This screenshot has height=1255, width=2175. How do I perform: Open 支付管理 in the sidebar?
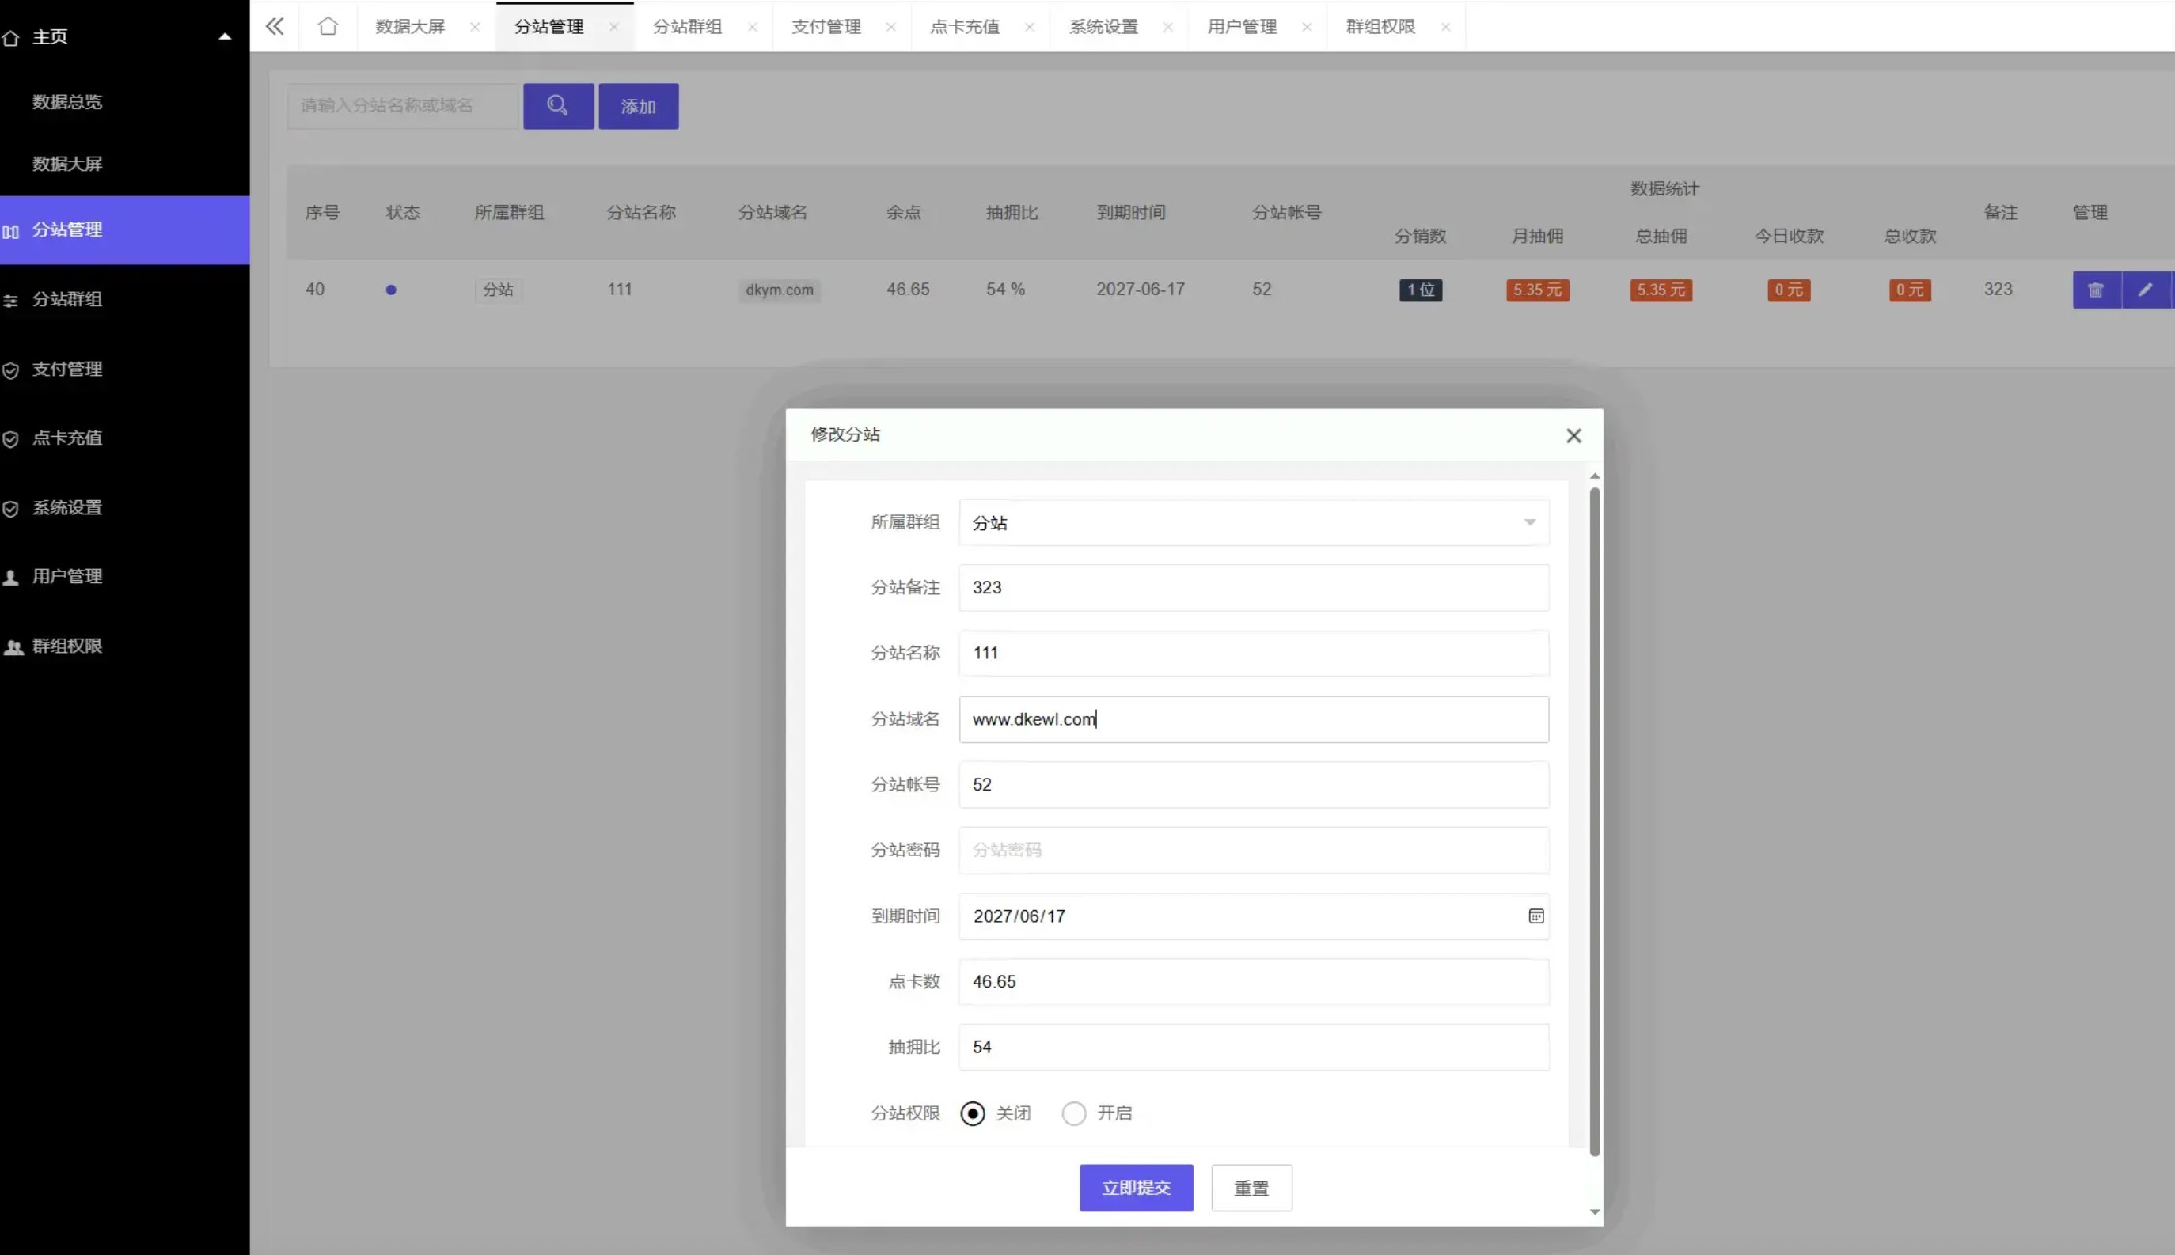pyautogui.click(x=67, y=369)
